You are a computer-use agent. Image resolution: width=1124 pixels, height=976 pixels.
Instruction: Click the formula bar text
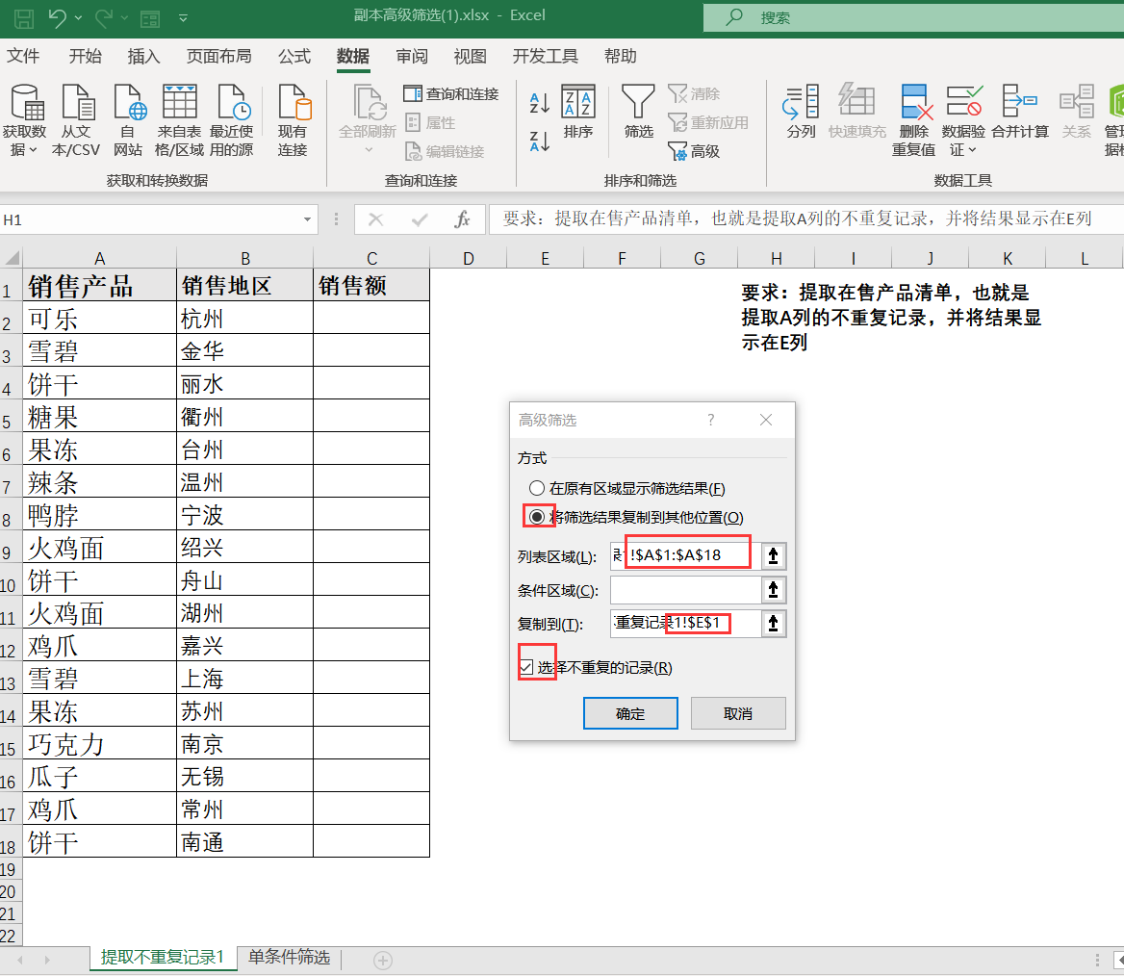coord(797,218)
